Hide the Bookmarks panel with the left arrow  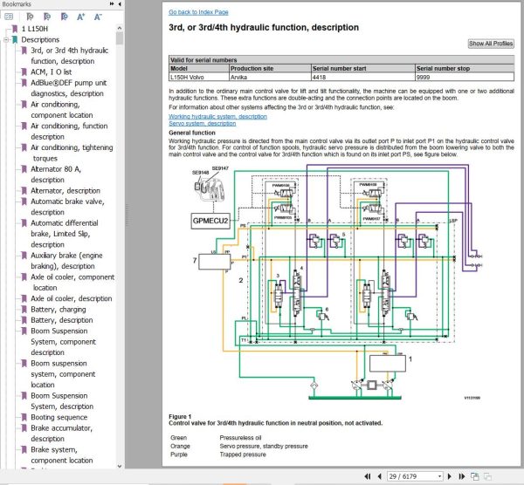(120, 4)
